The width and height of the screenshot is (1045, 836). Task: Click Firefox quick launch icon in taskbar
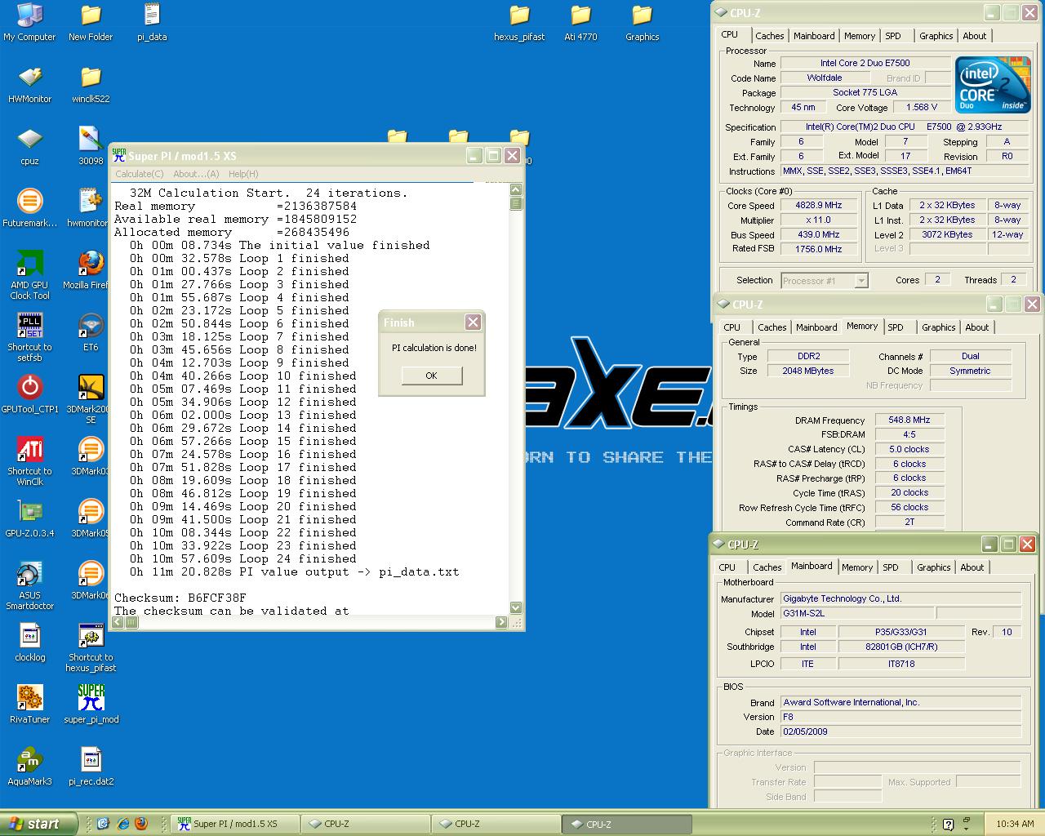pyautogui.click(x=141, y=824)
